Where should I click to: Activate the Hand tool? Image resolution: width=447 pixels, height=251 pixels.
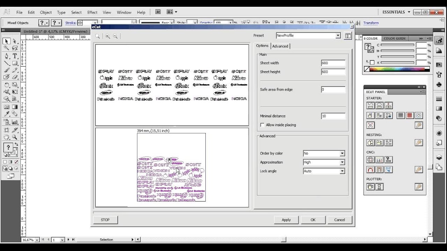[7, 137]
